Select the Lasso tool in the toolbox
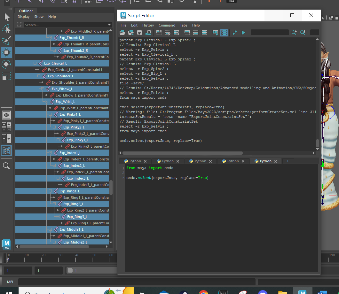The height and width of the screenshot is (294, 339). [x=6, y=29]
